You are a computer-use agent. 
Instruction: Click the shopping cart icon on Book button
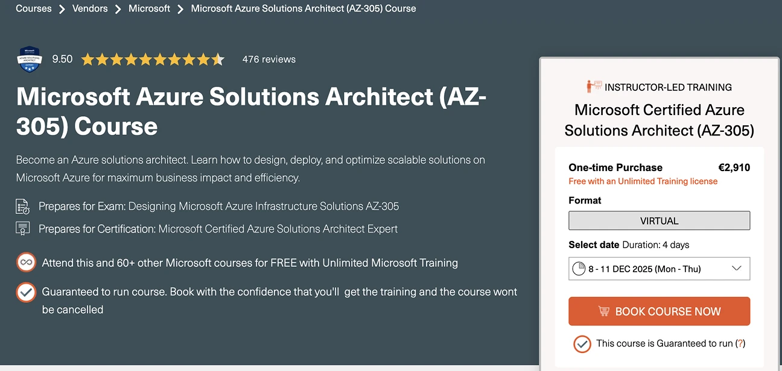pos(603,311)
